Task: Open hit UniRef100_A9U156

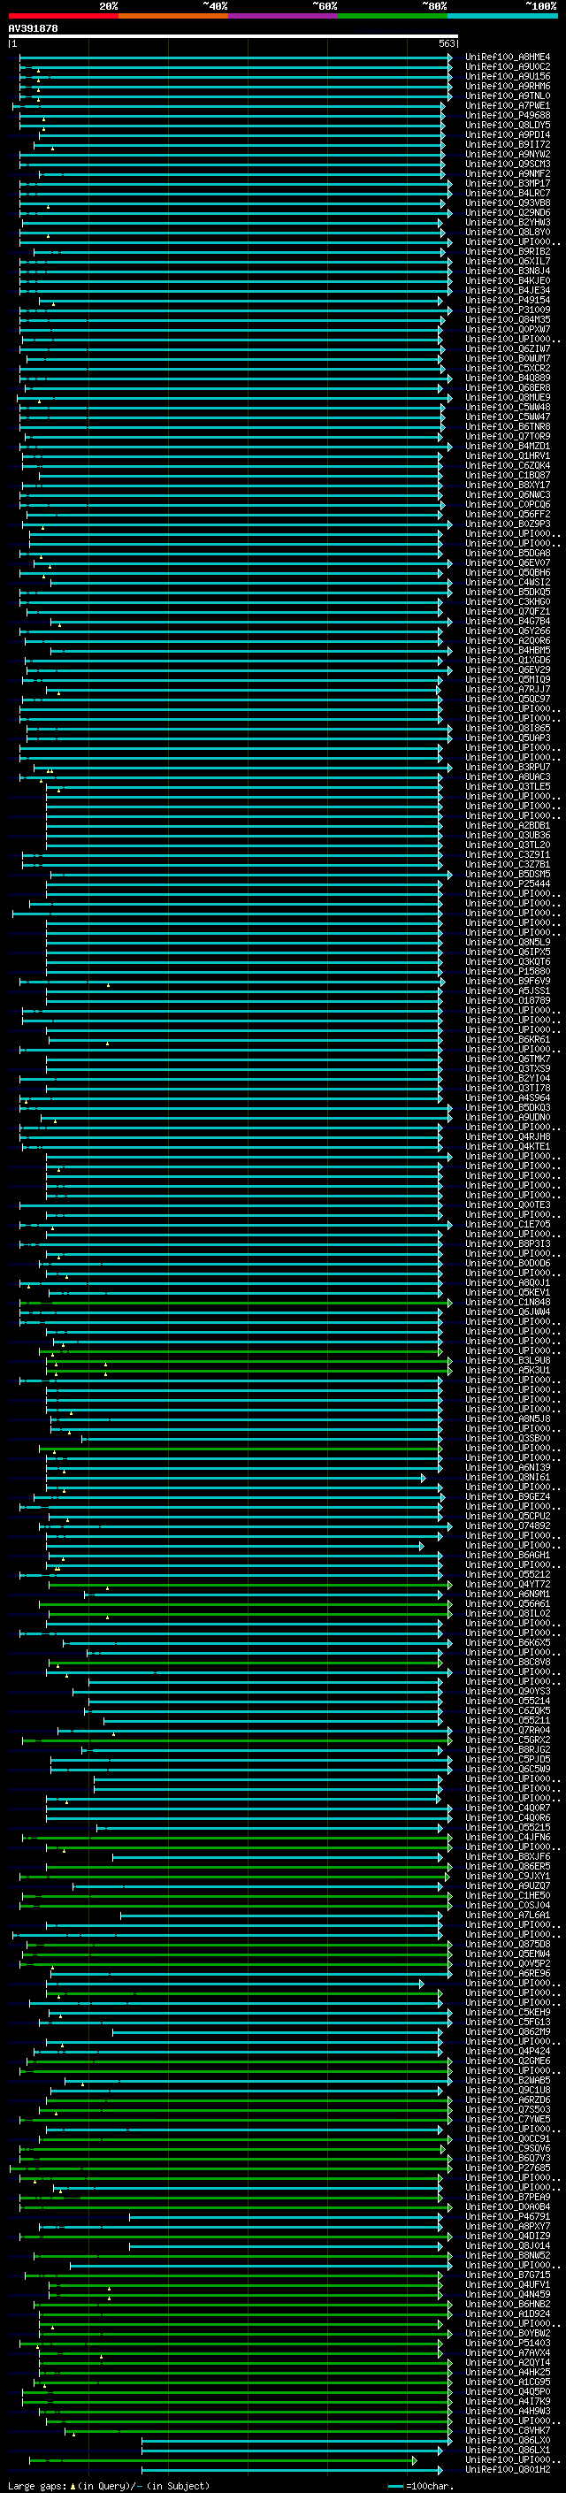Action: click(508, 76)
